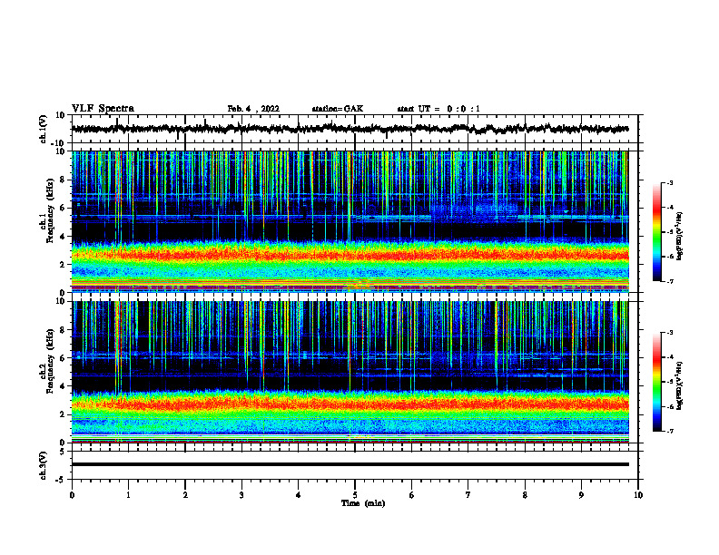
Task: Click time axis tick label "4"
Action: (x=299, y=495)
